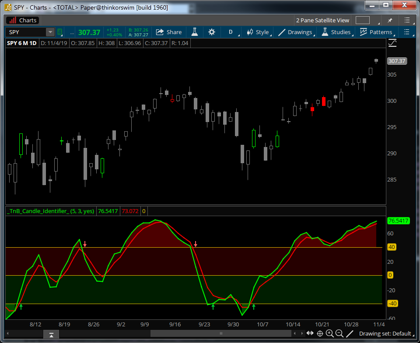Open chart settings gear icon
Viewport: 420px width, 343px height.
[212, 32]
